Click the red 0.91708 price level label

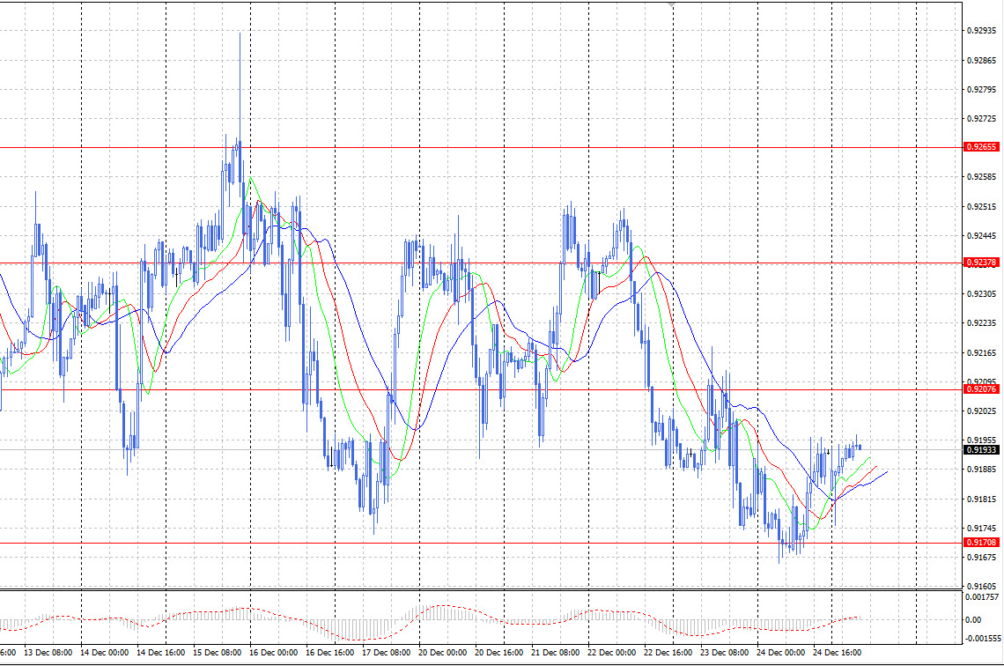point(981,543)
